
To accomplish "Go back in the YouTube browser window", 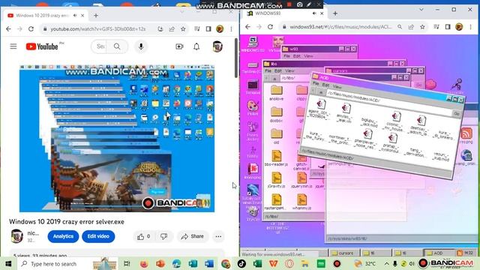I will coord(8,28).
